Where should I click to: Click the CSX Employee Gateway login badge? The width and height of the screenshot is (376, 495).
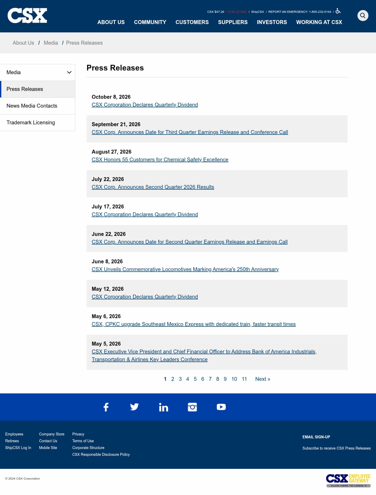[348, 480]
